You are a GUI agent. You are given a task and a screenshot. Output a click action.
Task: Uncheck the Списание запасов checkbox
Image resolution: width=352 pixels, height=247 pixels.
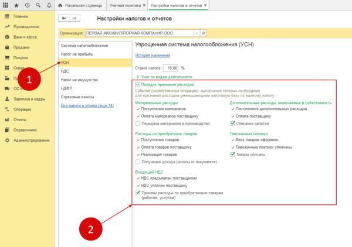233,123
